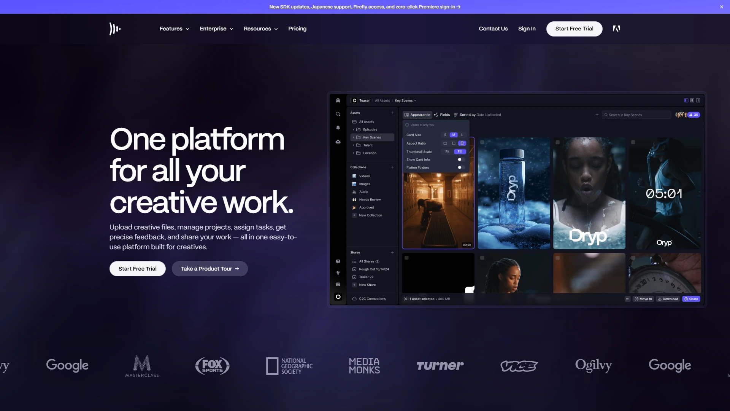730x411 pixels.
Task: Expand the Location folder chevron
Action: (x=353, y=153)
